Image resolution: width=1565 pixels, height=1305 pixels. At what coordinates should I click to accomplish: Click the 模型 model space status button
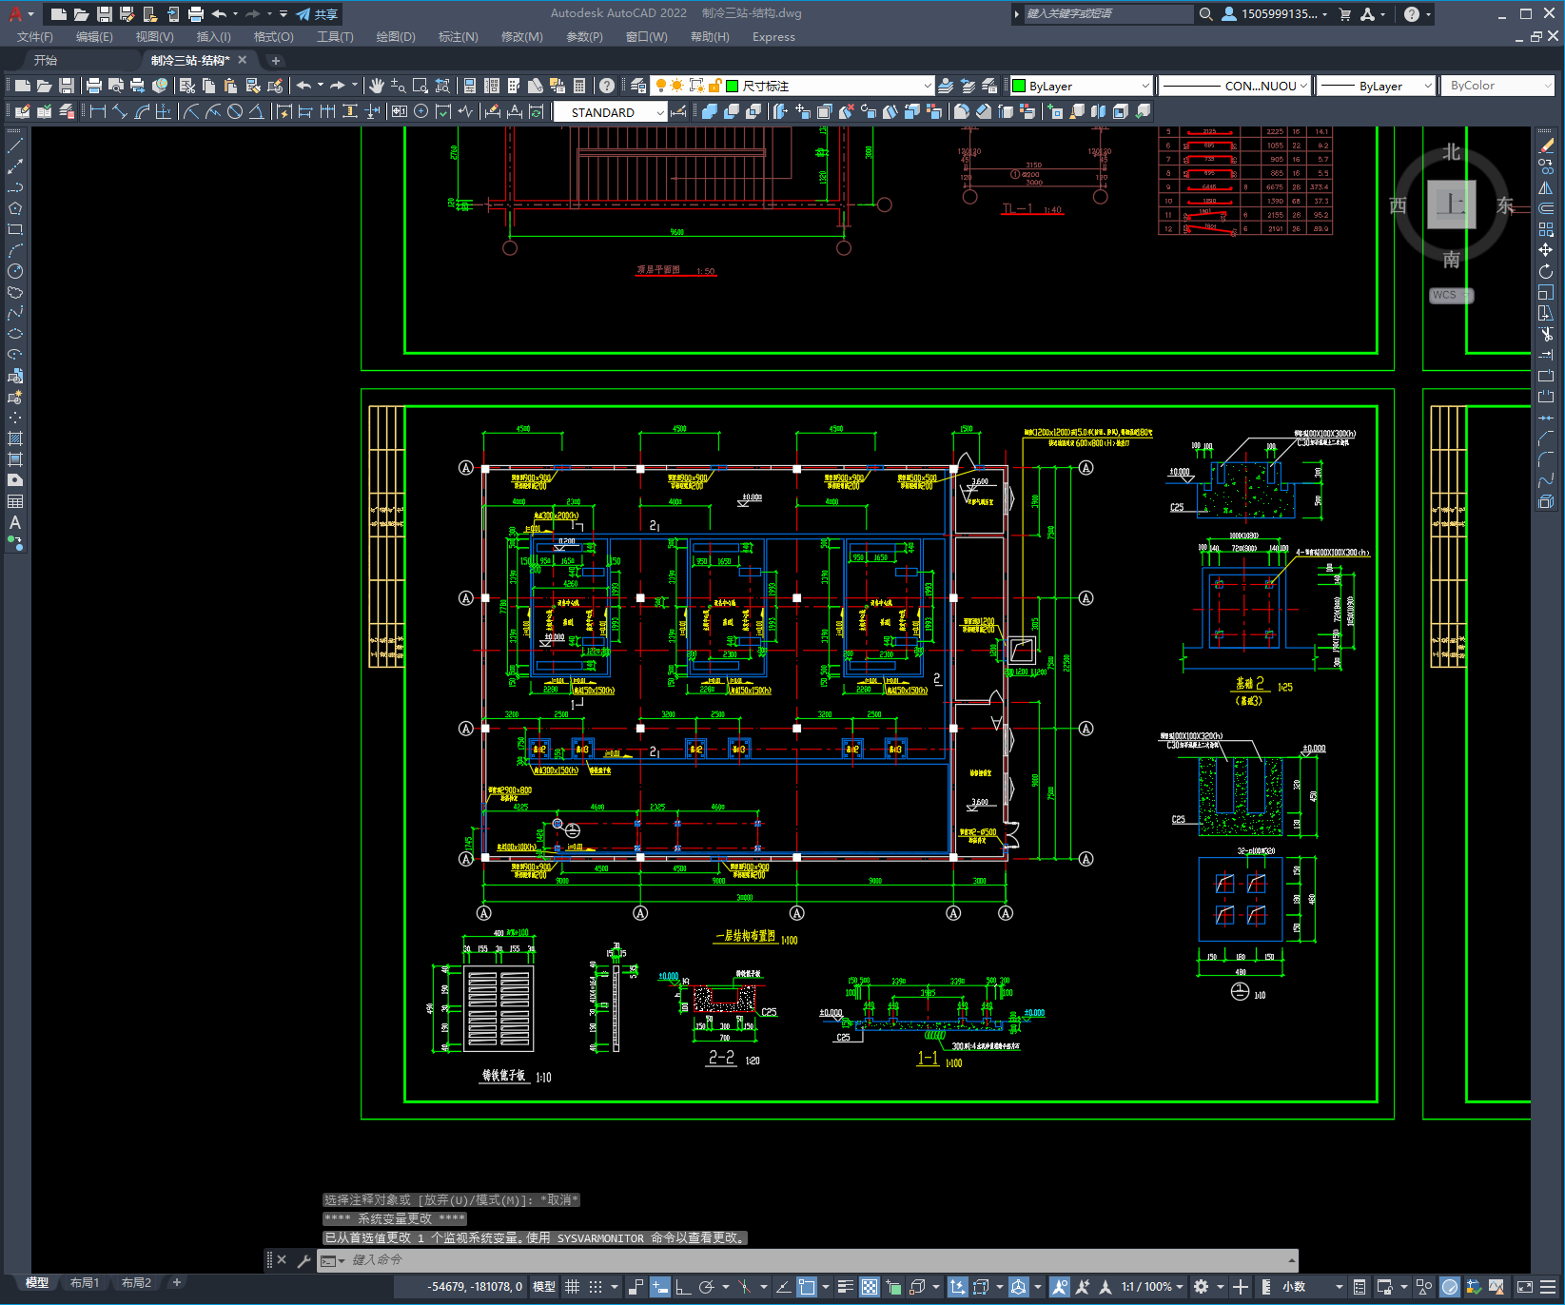pos(543,1287)
